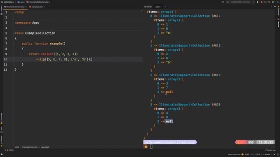This screenshot has width=280, height=157.
Task: Open Search Everywhere magnifier icon
Action: [x=278, y=2]
